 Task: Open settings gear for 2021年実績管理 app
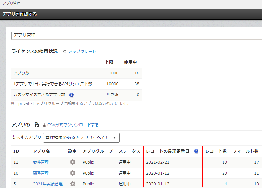72,184
